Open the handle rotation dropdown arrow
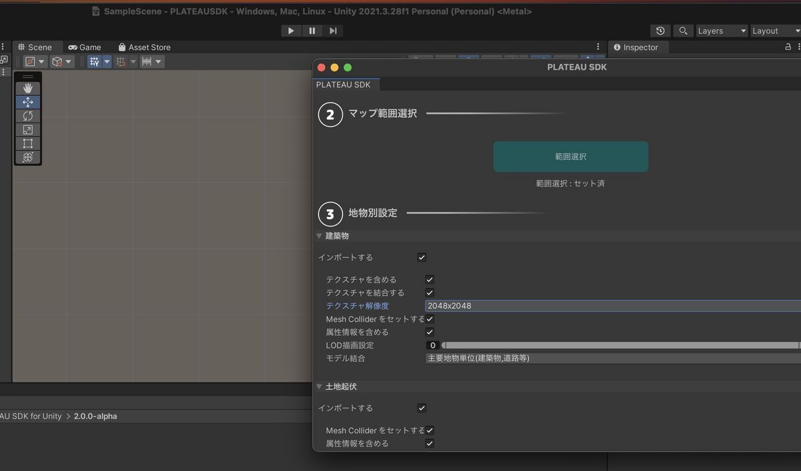 69,61
